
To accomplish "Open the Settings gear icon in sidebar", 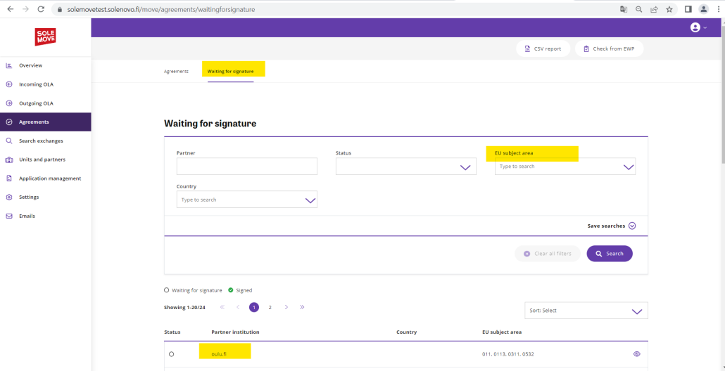I will pyautogui.click(x=8, y=197).
